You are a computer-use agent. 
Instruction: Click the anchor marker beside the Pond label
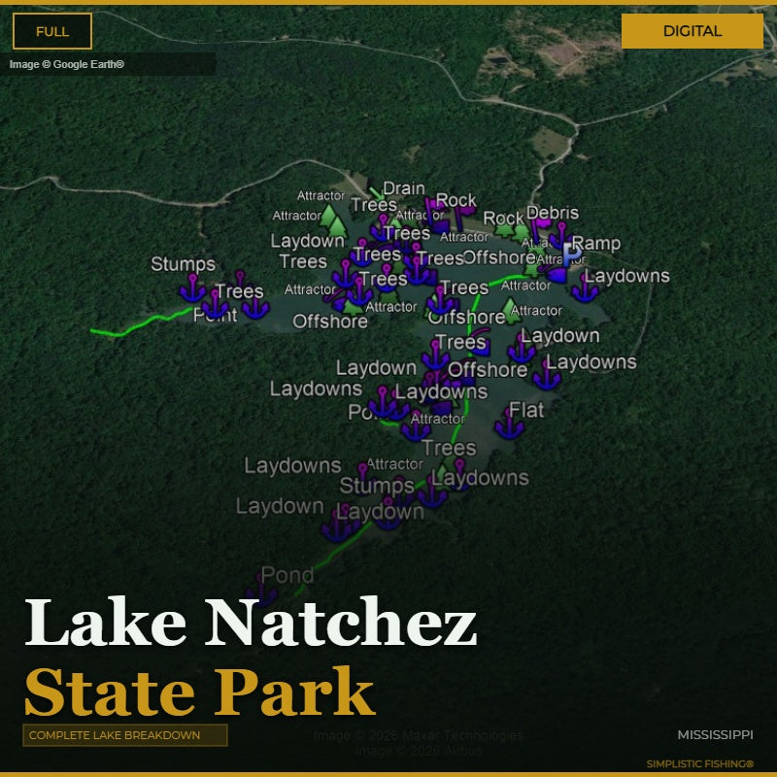(x=260, y=590)
